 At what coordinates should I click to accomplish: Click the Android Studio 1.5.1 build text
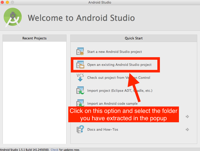(24, 149)
